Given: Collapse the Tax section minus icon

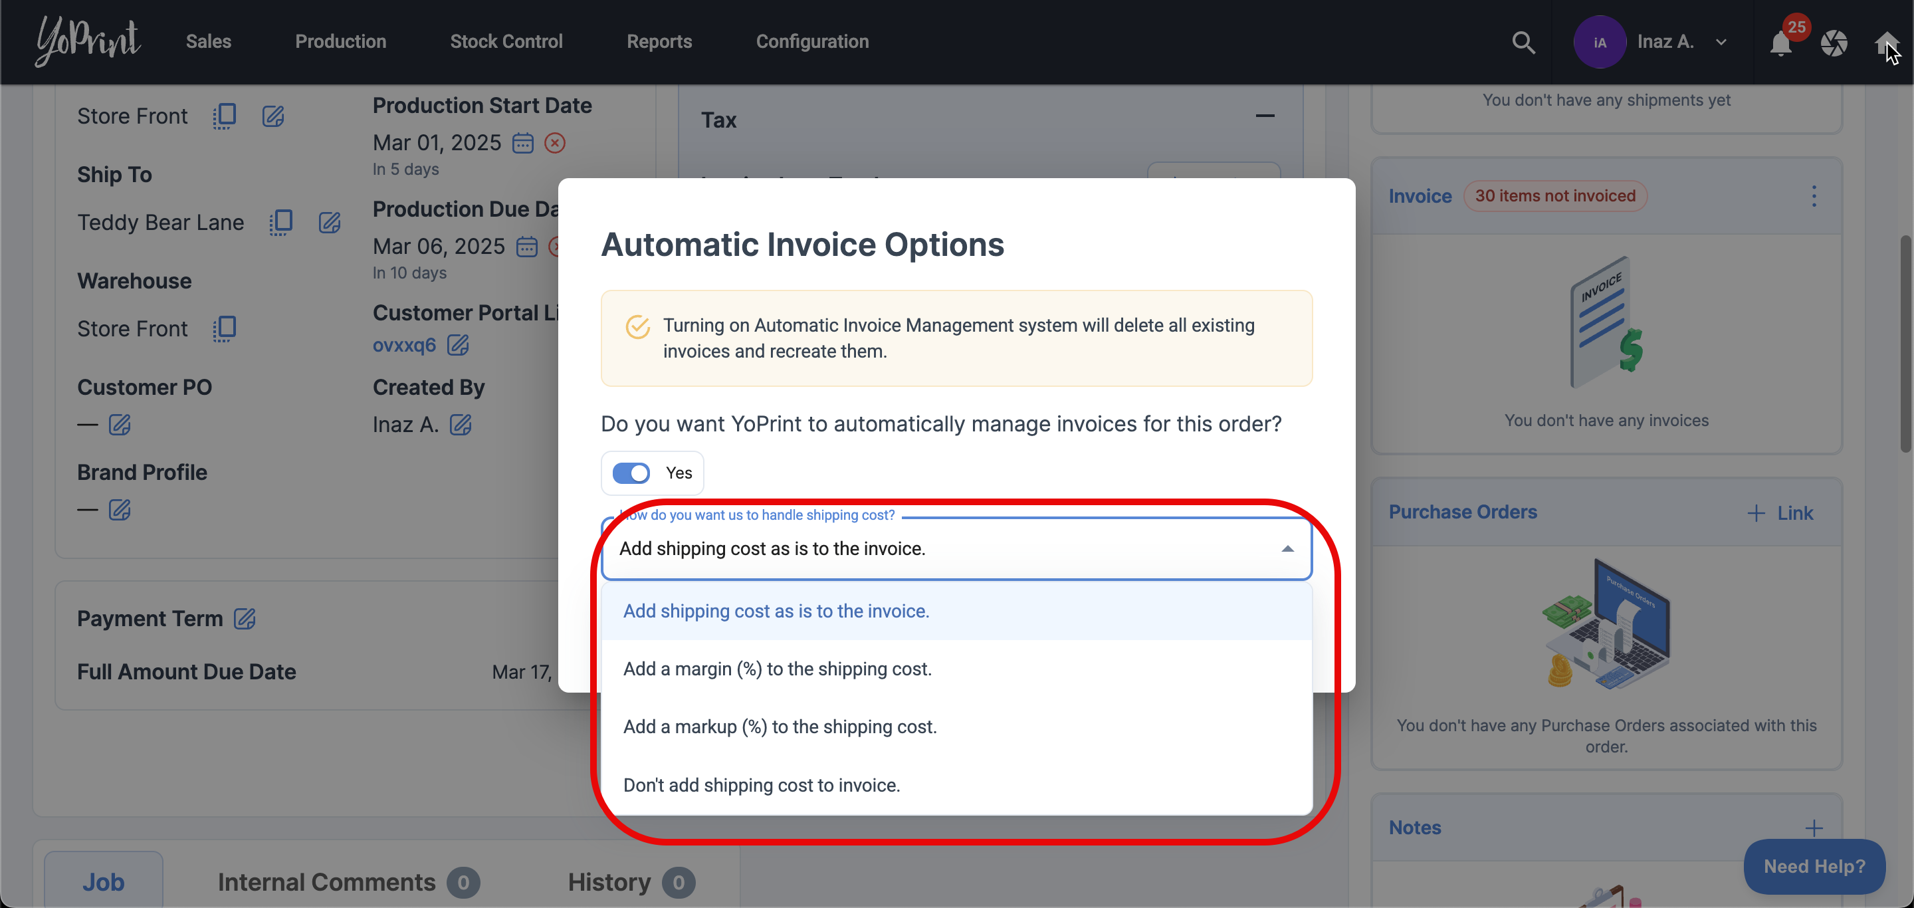Looking at the screenshot, I should click(1265, 116).
